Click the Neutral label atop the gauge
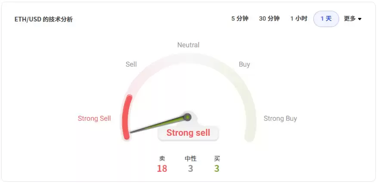Screen dimensions: 377x183 click(x=188, y=45)
